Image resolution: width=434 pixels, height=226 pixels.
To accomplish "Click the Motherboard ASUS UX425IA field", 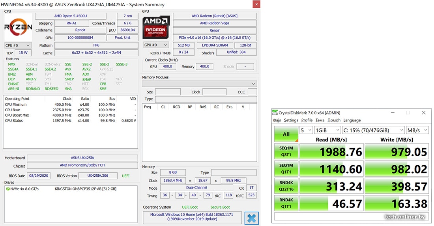I will (x=82, y=158).
